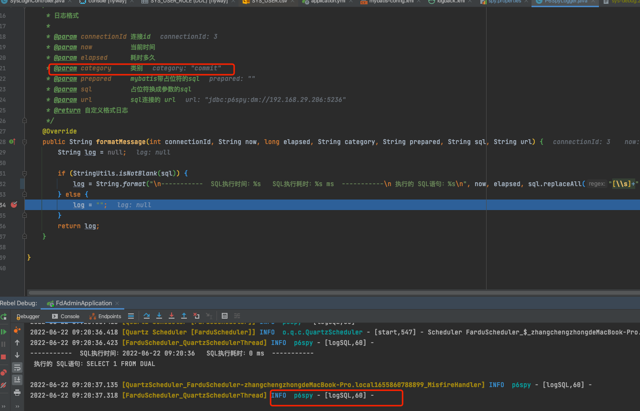
Task: Toggle Mute Breakpoints
Action: (4, 385)
